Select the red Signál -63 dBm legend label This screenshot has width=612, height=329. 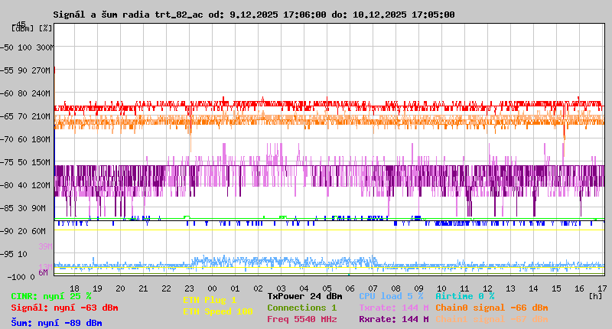coord(64,308)
